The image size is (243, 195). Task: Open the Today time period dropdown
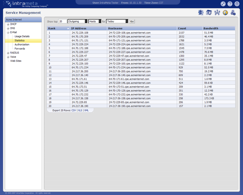point(117,21)
